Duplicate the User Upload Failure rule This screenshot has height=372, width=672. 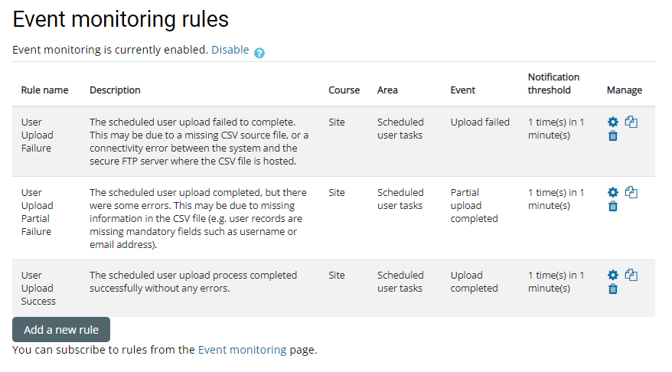point(631,122)
